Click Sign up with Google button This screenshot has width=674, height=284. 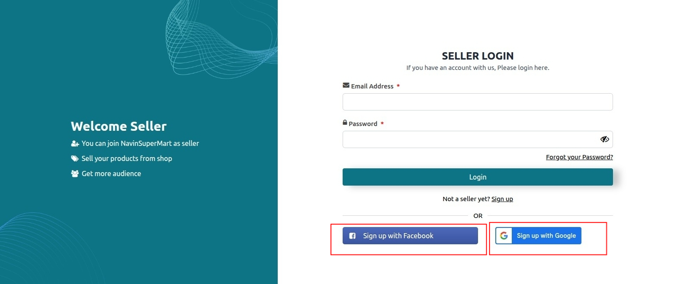point(538,236)
